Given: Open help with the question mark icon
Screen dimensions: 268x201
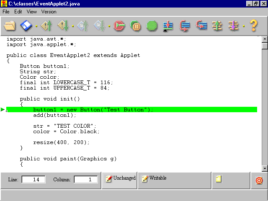Looking at the screenshot, I should tap(254, 26).
